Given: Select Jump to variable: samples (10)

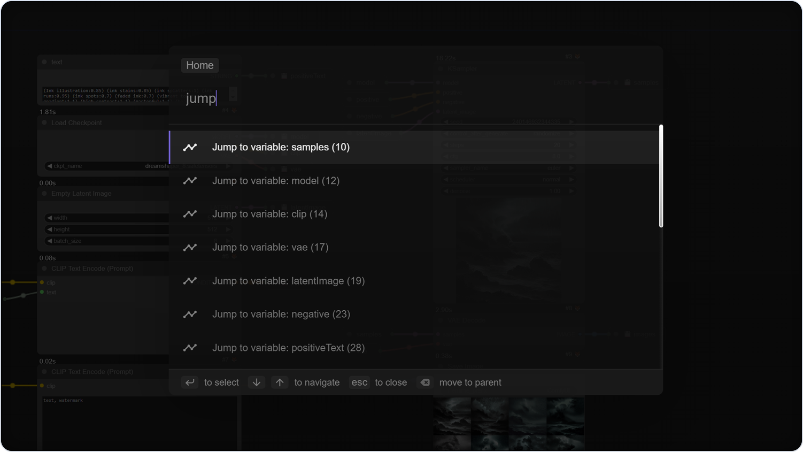Looking at the screenshot, I should coord(415,147).
